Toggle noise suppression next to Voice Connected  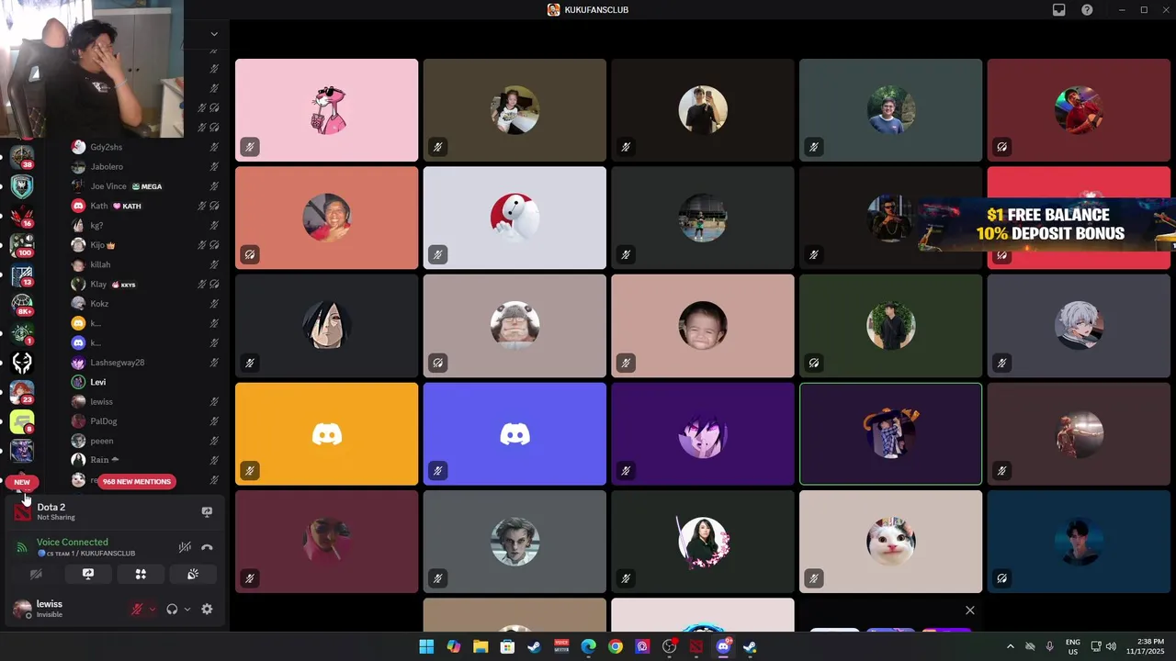(x=185, y=547)
